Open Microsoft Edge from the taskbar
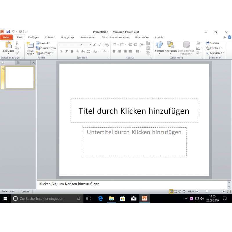Image resolution: width=232 pixels, height=232 pixels. (x=100, y=198)
